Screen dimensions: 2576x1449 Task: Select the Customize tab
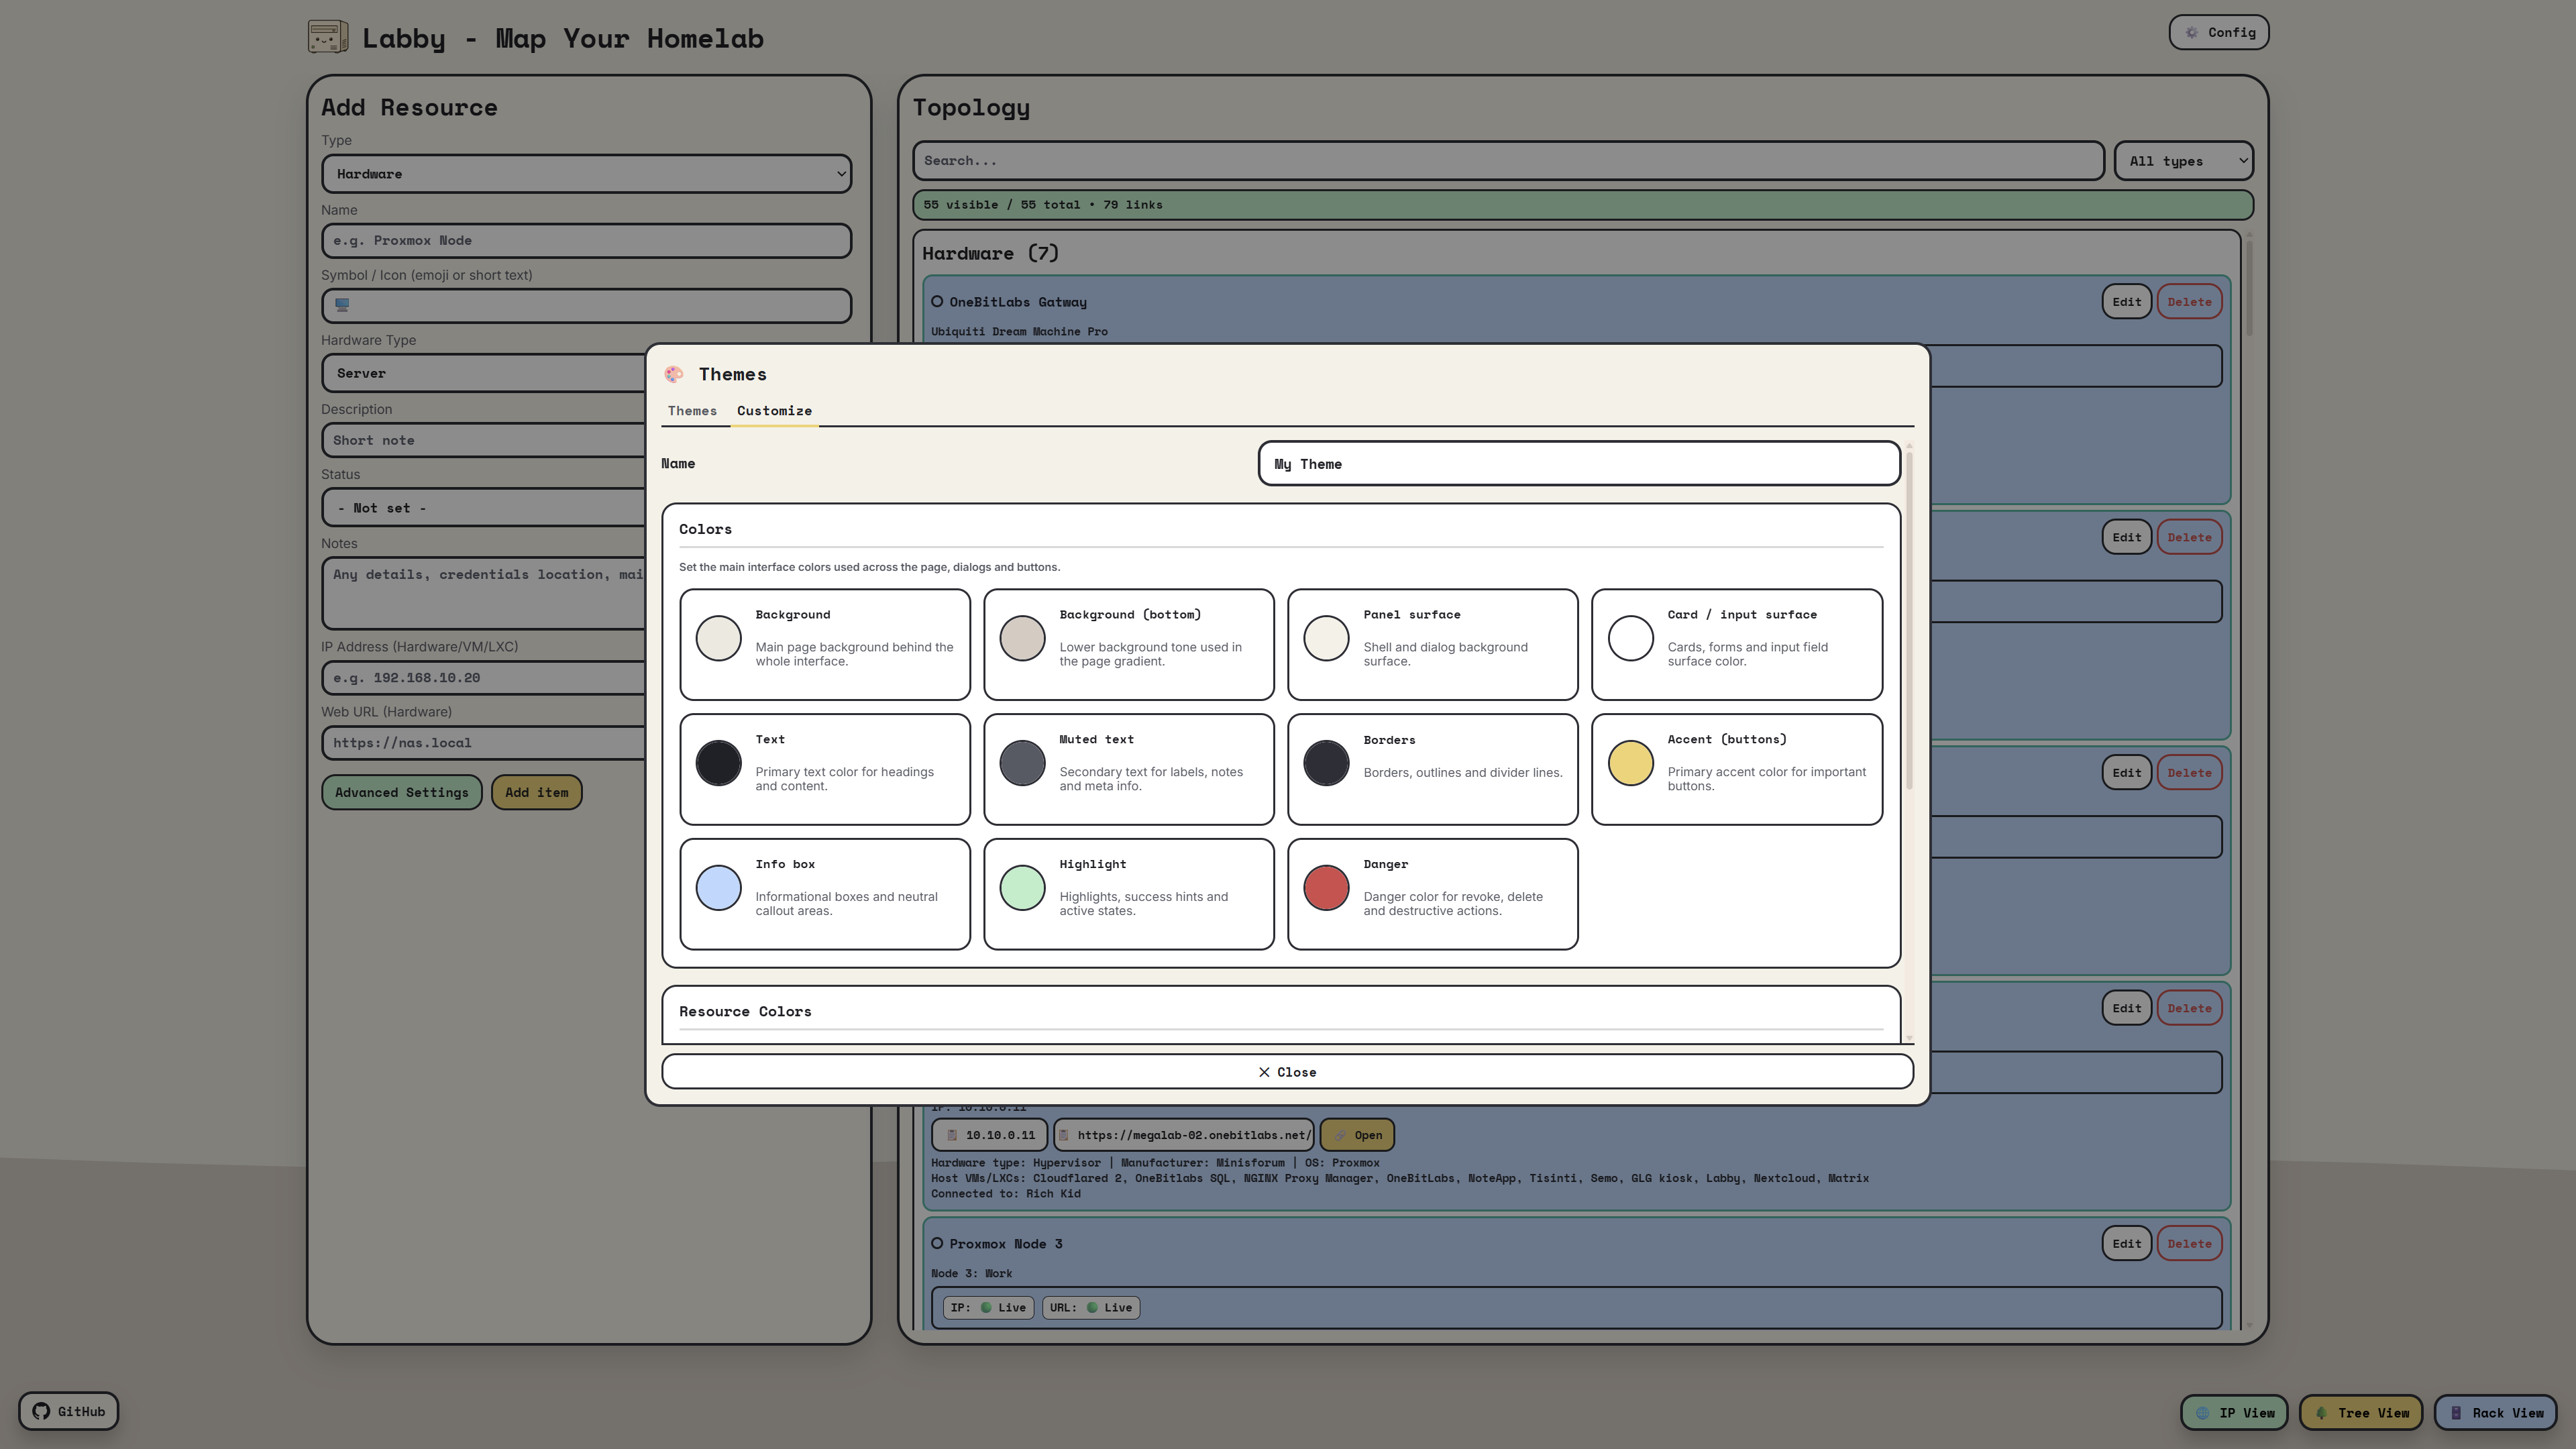[x=774, y=411]
